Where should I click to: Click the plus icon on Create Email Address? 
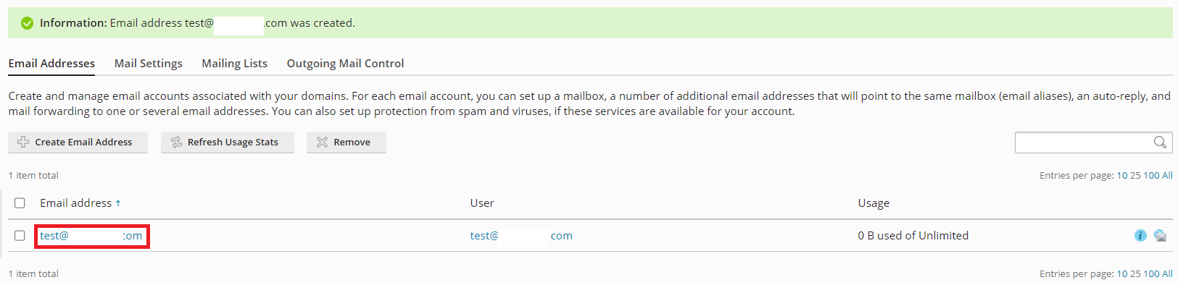(23, 142)
